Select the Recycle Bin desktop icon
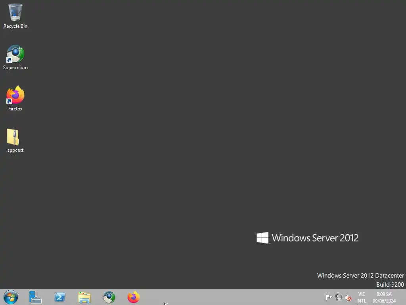 coord(15,15)
